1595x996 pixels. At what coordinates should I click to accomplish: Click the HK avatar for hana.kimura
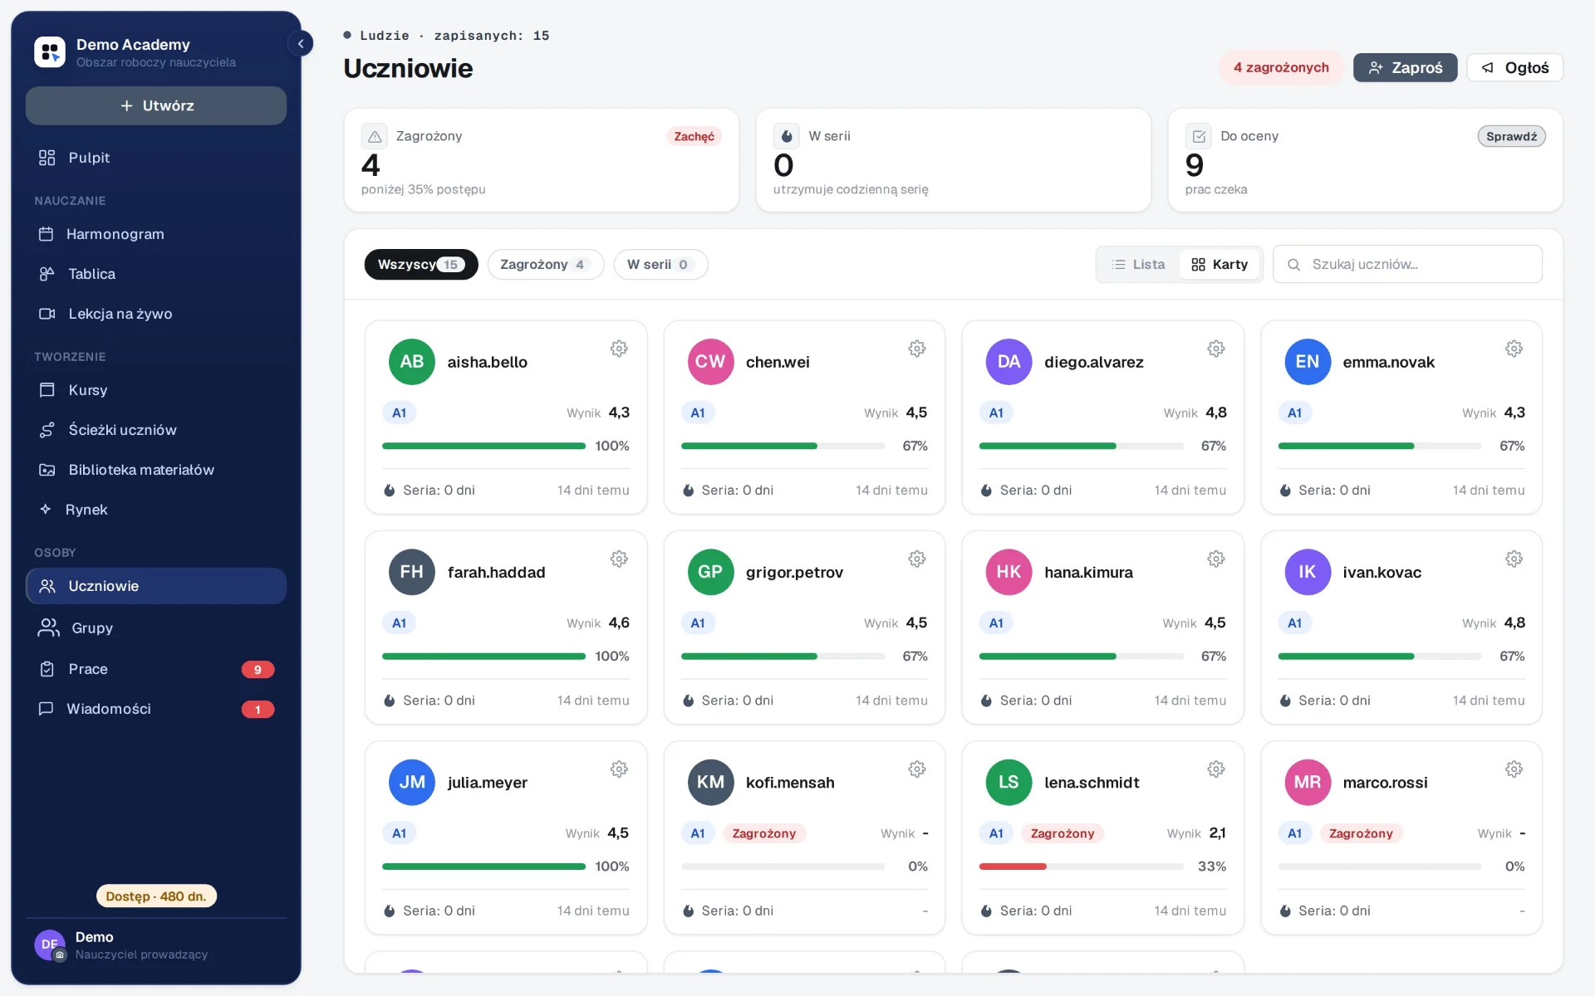pos(1009,572)
